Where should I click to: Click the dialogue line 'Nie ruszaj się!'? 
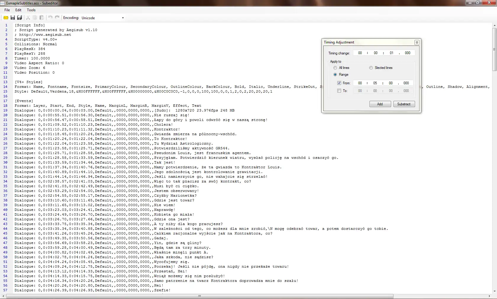(102, 115)
